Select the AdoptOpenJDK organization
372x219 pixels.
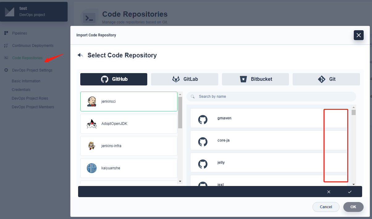tap(129, 124)
